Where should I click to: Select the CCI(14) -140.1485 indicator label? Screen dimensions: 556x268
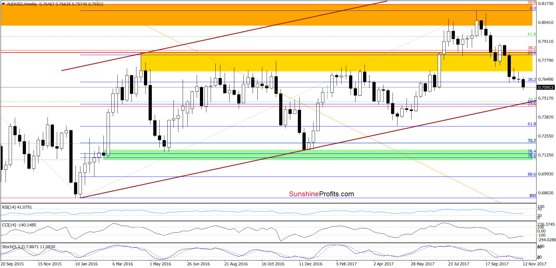point(19,225)
